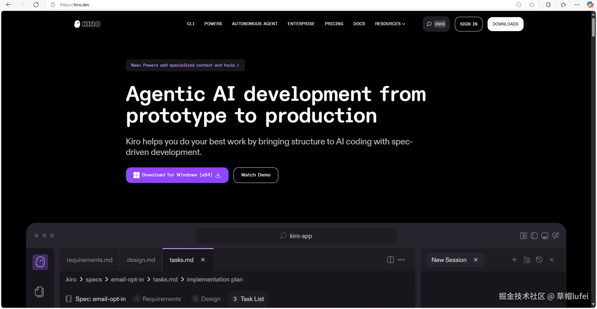Open the Enterprise nav item
The image size is (597, 309).
click(301, 24)
